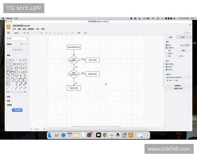Expand the Flowchart shapes section in sidebar
The width and height of the screenshot is (197, 157).
coord(9,105)
